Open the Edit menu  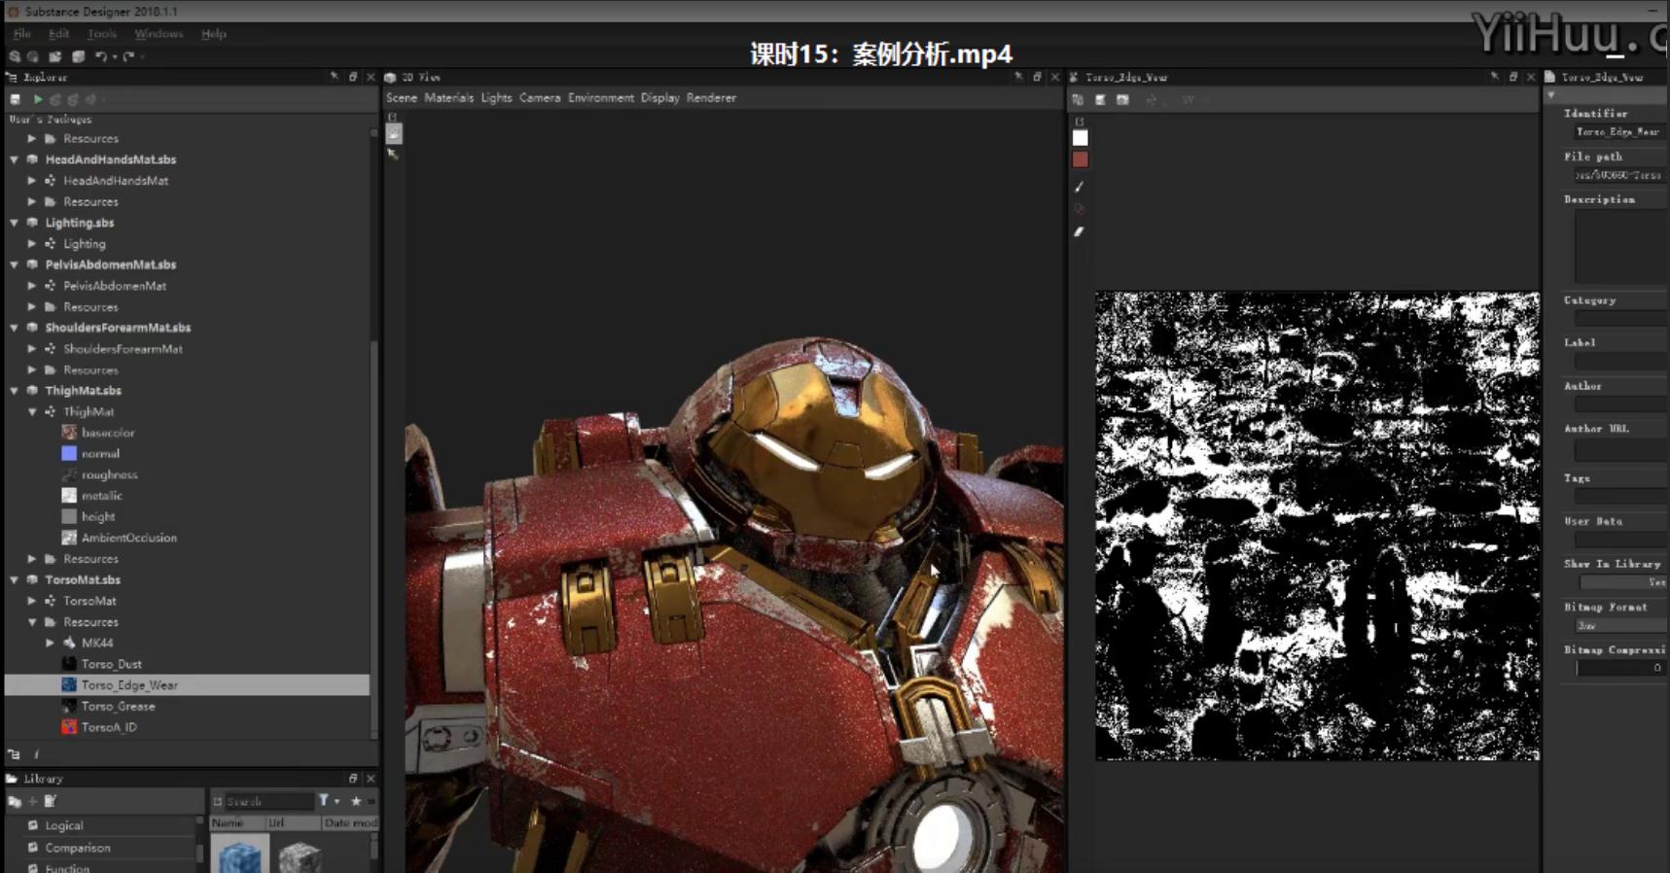tap(58, 33)
